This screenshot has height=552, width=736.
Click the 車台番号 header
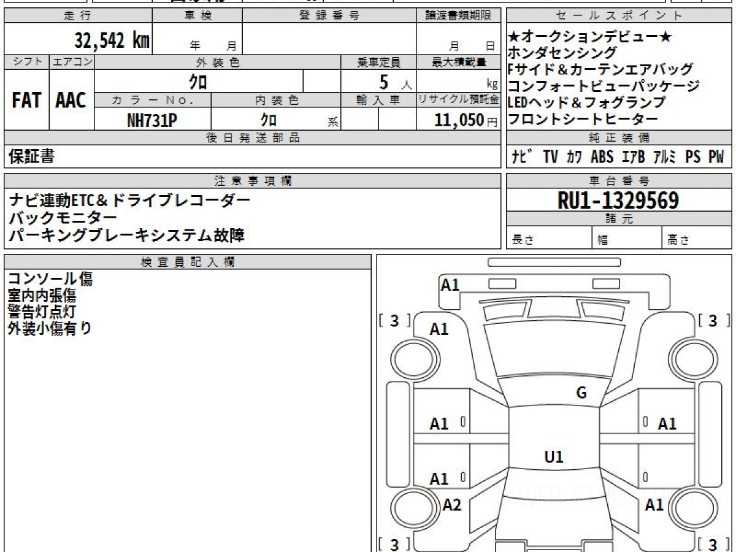point(619,181)
